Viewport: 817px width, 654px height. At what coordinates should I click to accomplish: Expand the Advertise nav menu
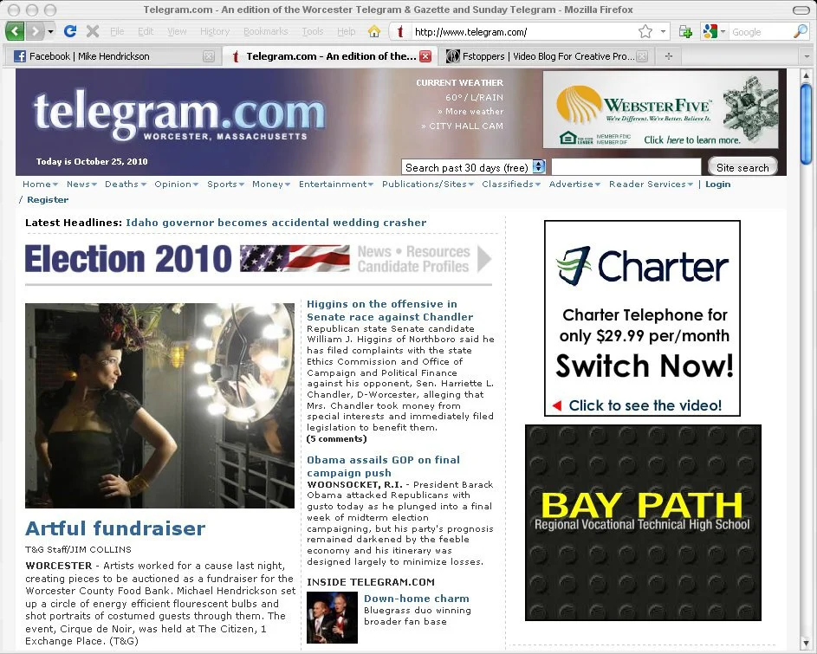pyautogui.click(x=574, y=184)
